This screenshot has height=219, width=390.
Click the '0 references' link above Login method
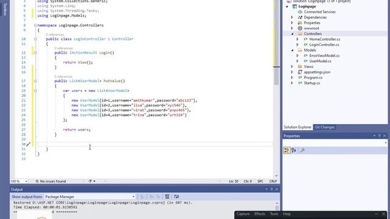click(x=63, y=48)
